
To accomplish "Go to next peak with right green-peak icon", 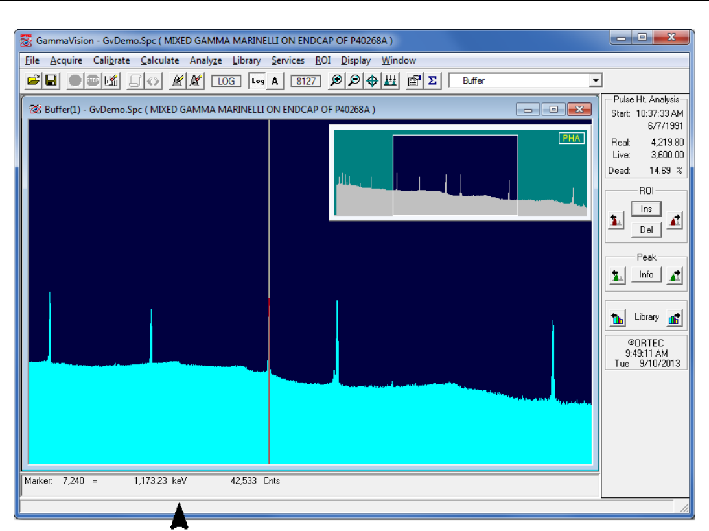I will (675, 275).
